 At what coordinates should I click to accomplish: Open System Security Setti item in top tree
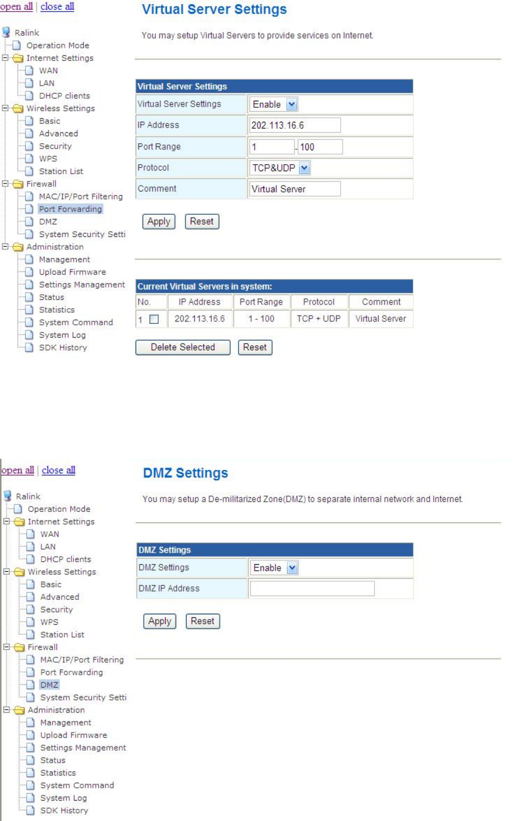82,234
